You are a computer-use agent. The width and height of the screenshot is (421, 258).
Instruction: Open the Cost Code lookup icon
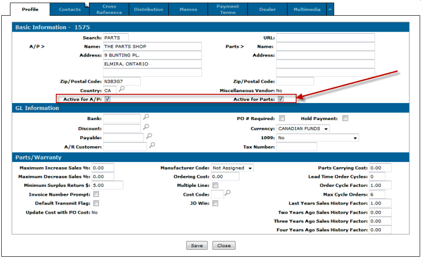click(228, 193)
